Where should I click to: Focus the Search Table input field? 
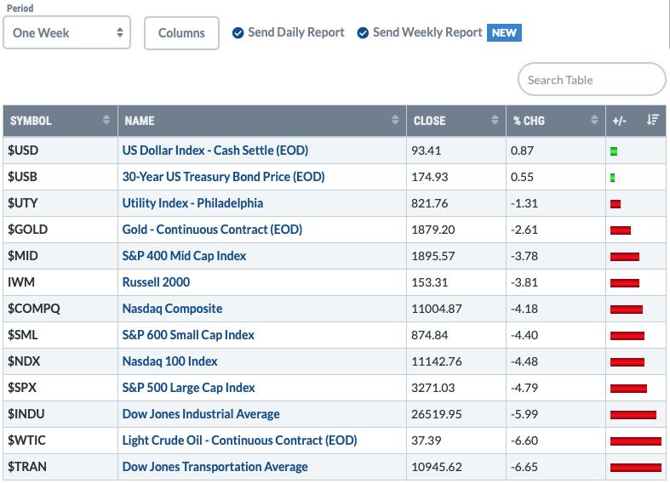[x=592, y=80]
